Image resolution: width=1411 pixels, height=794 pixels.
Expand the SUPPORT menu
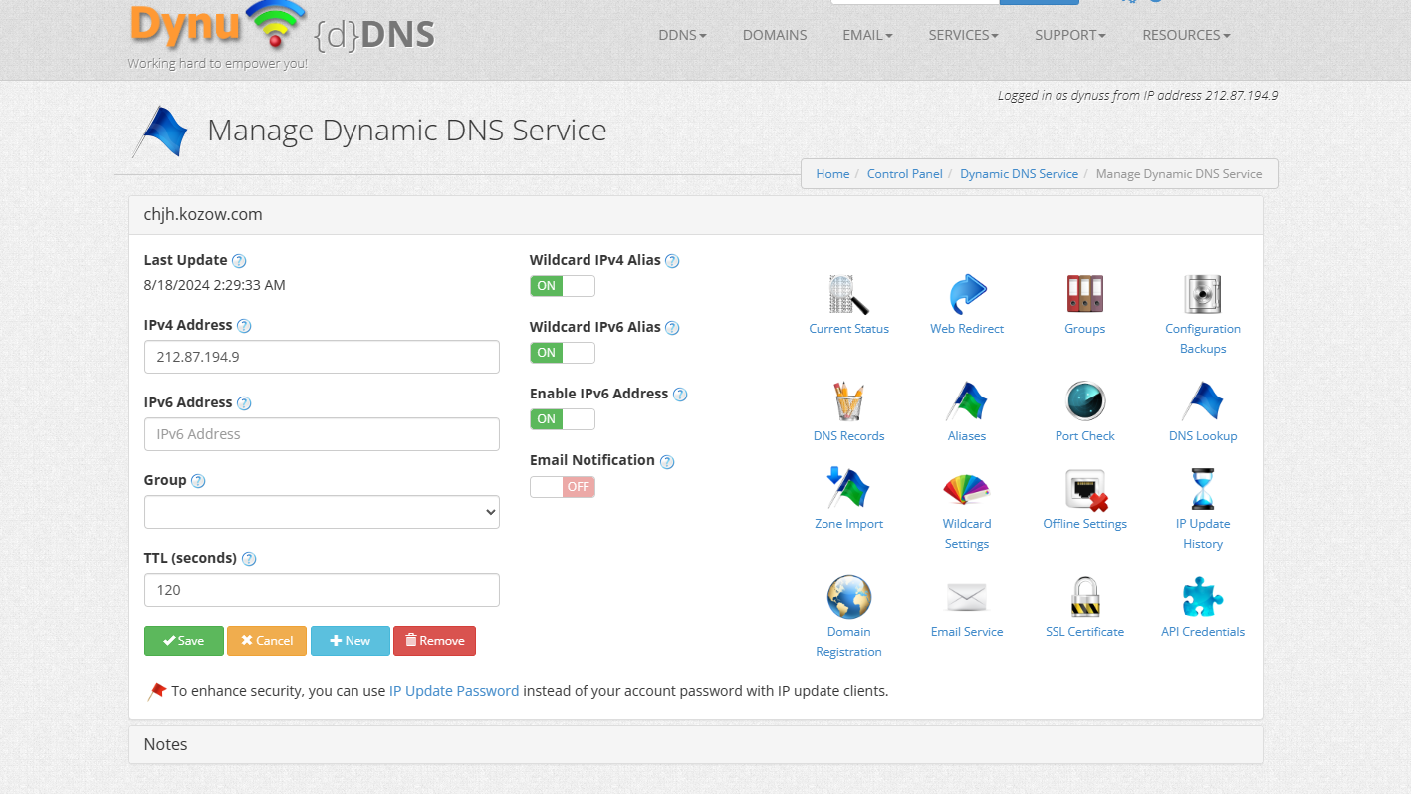[1070, 35]
